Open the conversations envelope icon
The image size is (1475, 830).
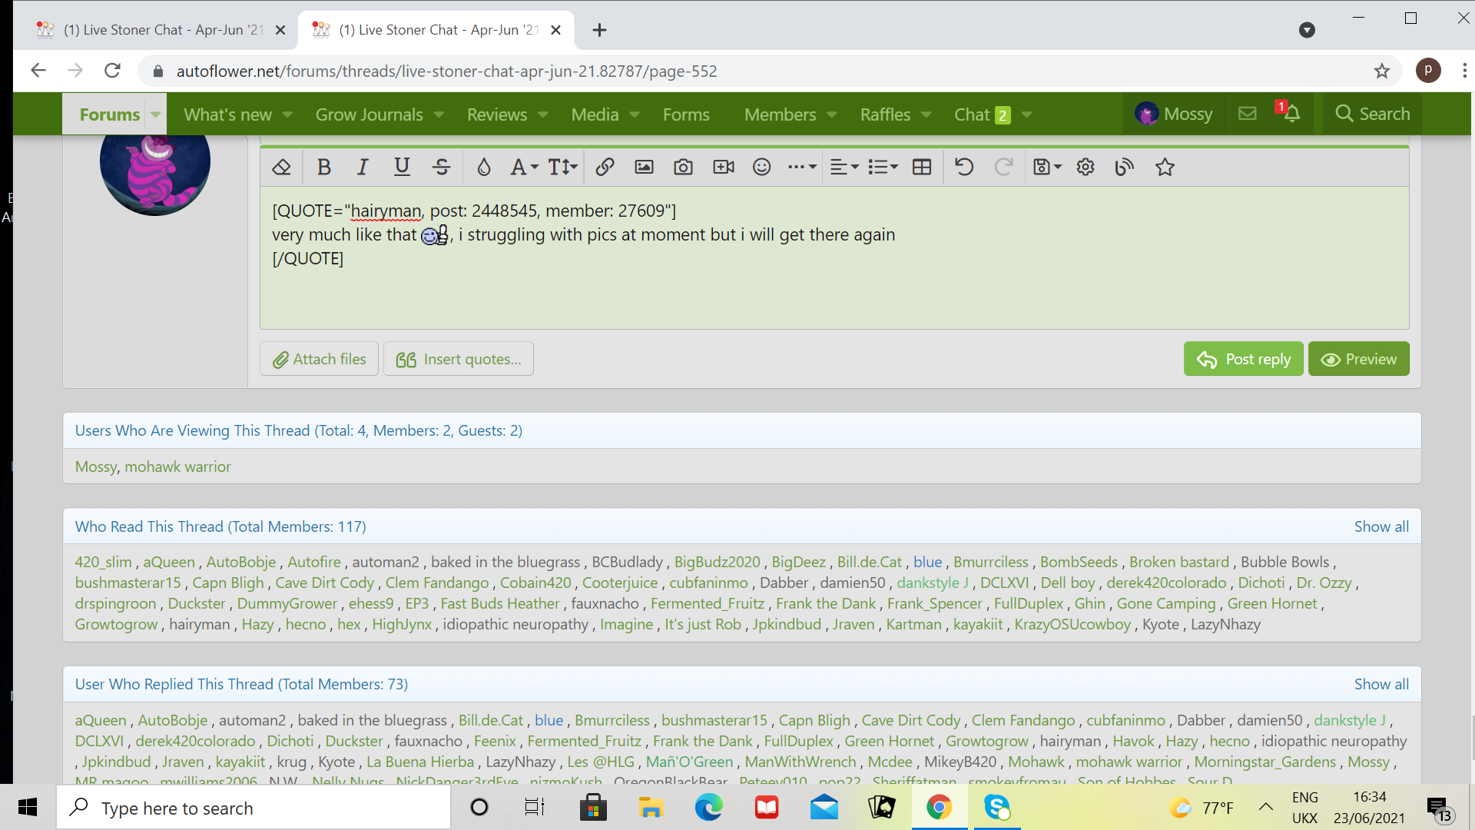pyautogui.click(x=1247, y=114)
